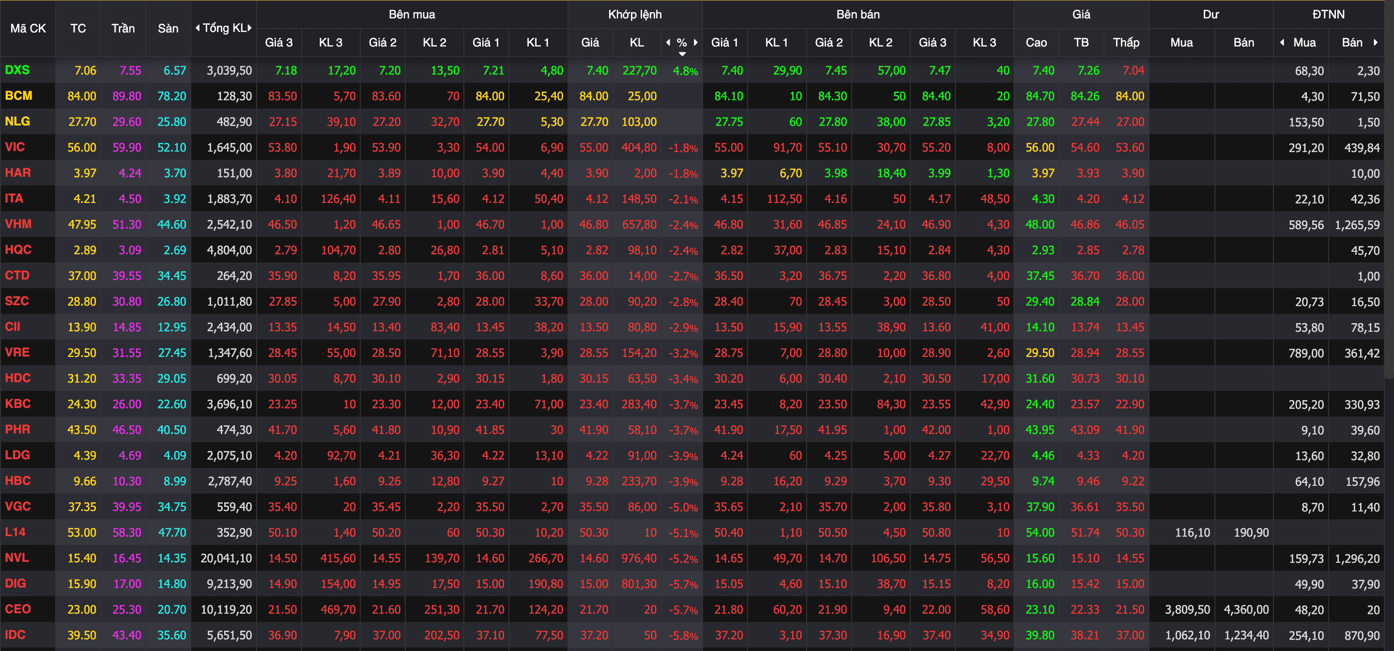Click left arrow before ĐTNN Mua header
Screen dimensions: 1394x651
pyautogui.click(x=1282, y=42)
